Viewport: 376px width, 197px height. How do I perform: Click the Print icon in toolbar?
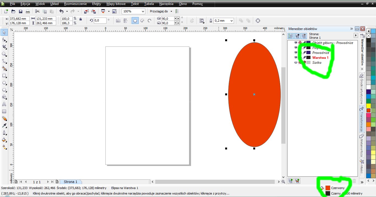pyautogui.click(x=28, y=11)
